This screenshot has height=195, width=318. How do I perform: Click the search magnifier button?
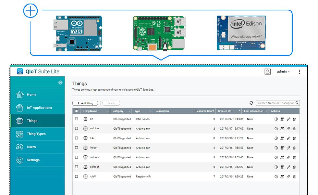(x=297, y=103)
